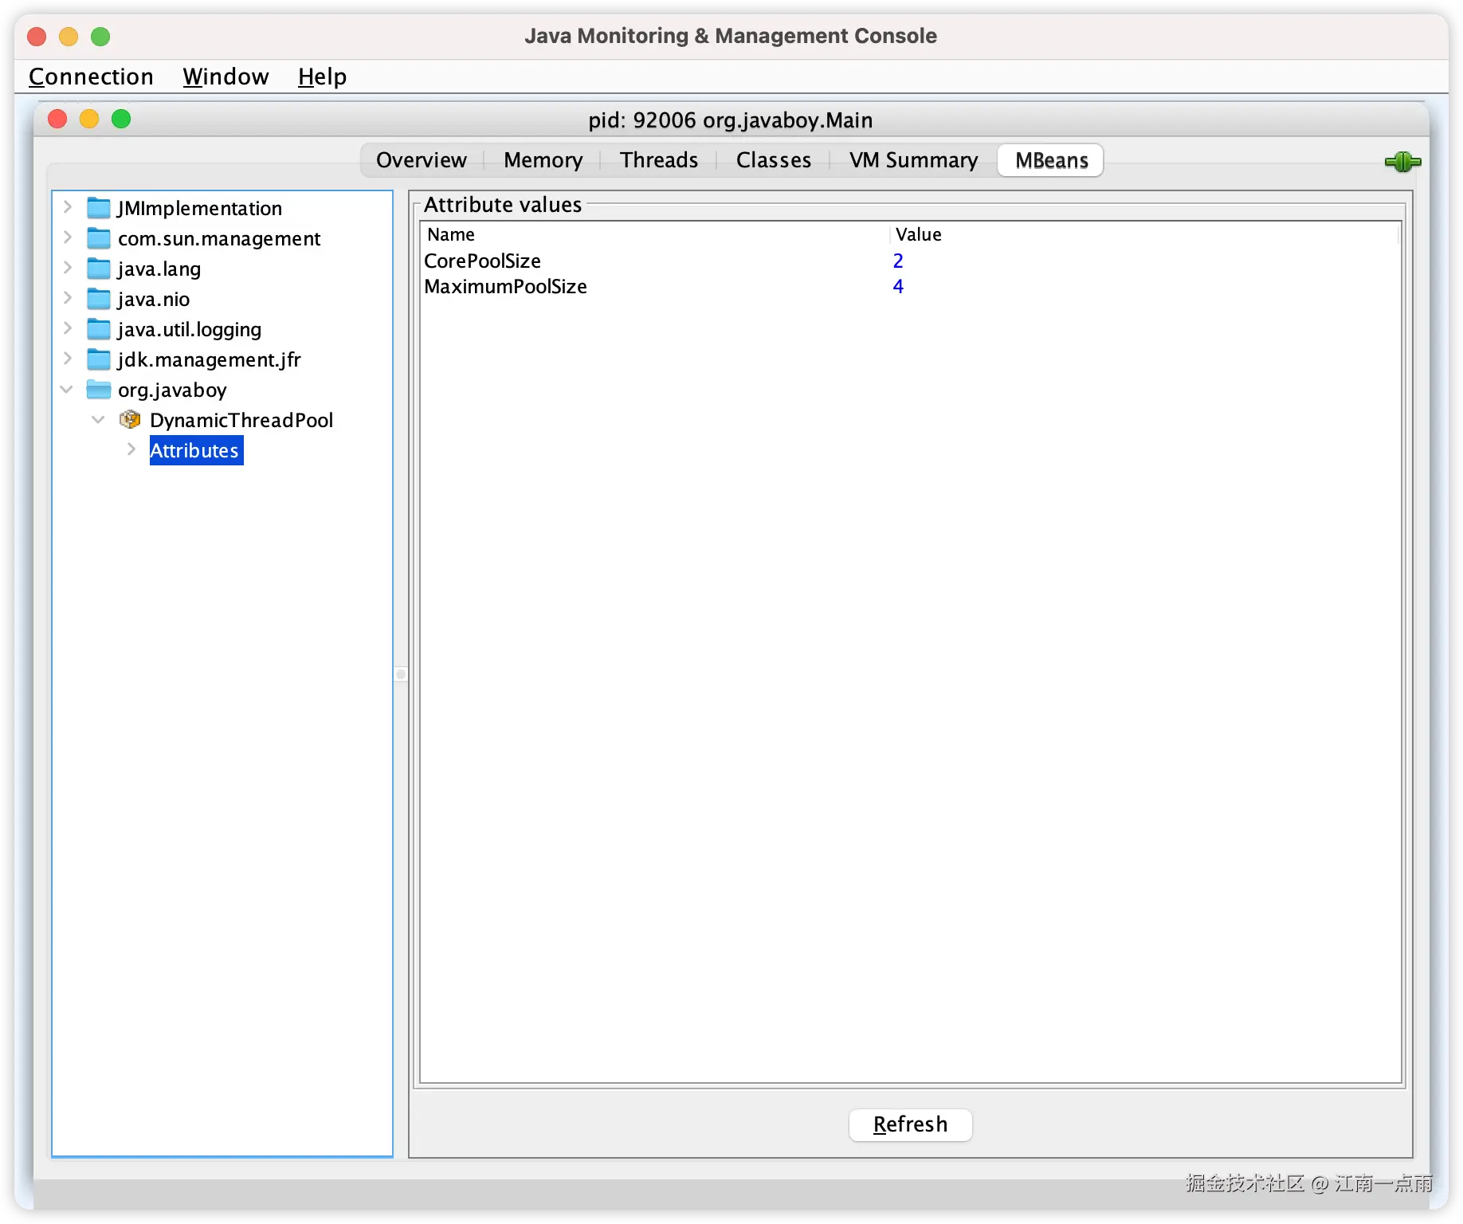Select the JMImplementation label
The width and height of the screenshot is (1463, 1224).
coord(200,208)
